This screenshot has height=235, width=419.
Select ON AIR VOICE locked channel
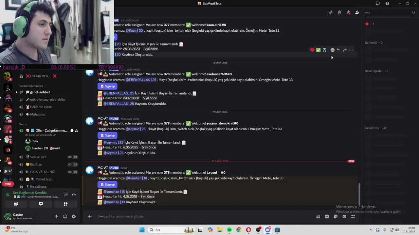[x=48, y=76]
